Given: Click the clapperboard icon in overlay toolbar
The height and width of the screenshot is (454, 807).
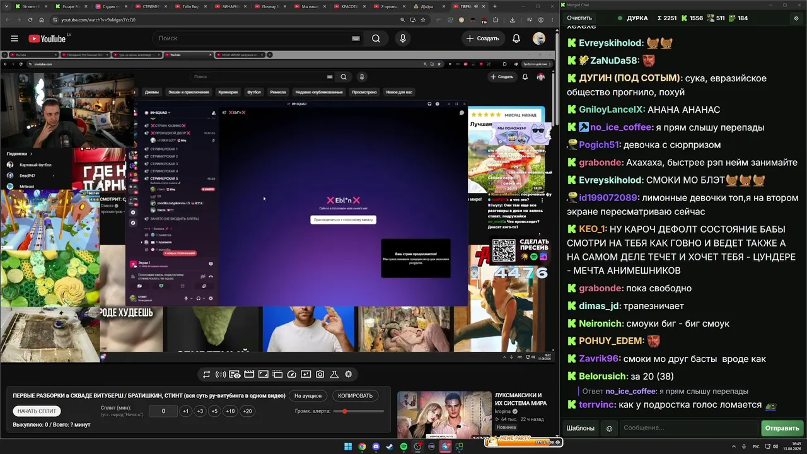Looking at the screenshot, I should click(249, 375).
